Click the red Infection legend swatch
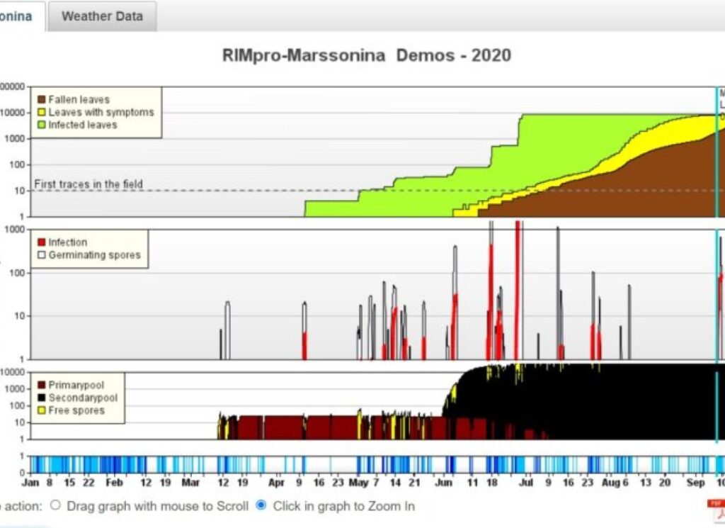725x528 pixels. (x=41, y=242)
